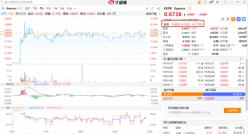Click the 同行业股票涨幅排名 header
This screenshot has height=134, width=248.
tap(175, 123)
